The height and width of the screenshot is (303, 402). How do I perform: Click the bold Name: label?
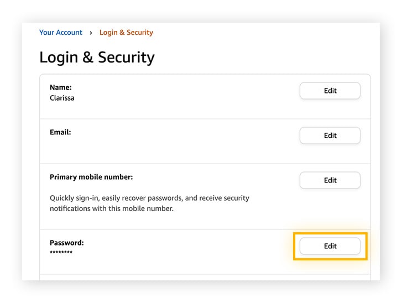click(x=61, y=87)
